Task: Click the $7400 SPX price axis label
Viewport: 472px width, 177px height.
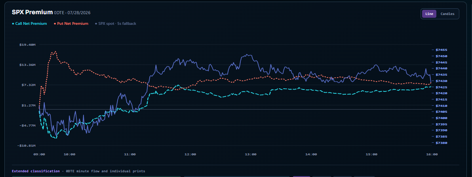Action: [x=441, y=118]
